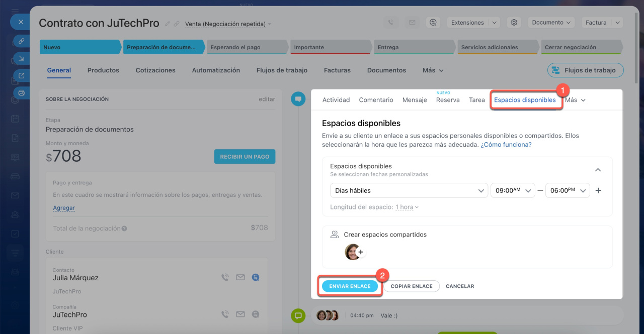Open the Días hábiles dropdown
644x334 pixels.
(x=408, y=191)
